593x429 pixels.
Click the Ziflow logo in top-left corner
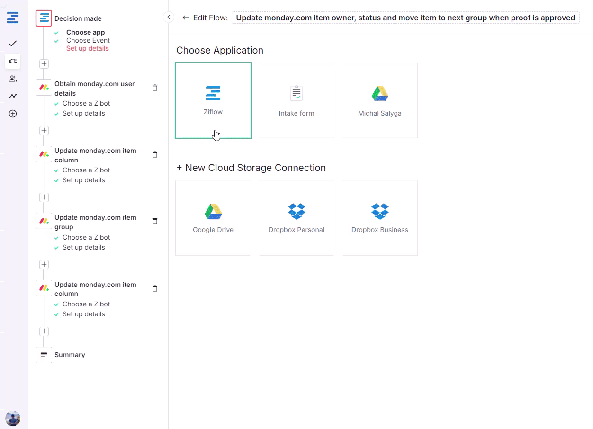click(13, 18)
